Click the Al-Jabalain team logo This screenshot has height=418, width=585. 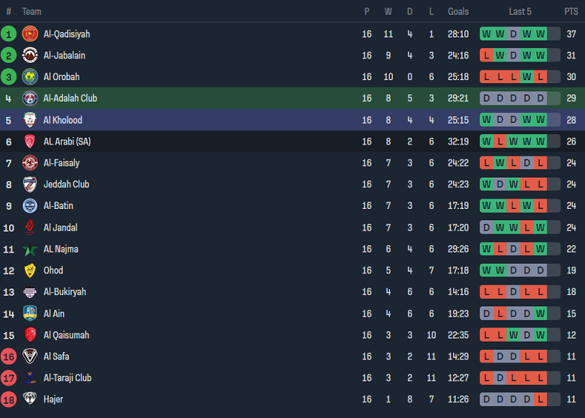tap(30, 55)
